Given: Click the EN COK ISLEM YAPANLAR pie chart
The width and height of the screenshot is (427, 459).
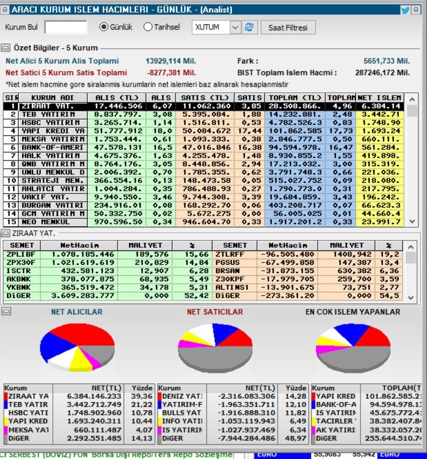Looking at the screenshot, I should [353, 348].
